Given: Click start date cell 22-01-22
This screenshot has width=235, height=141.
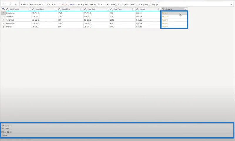Looking at the screenshot, I should [x=45, y=17].
